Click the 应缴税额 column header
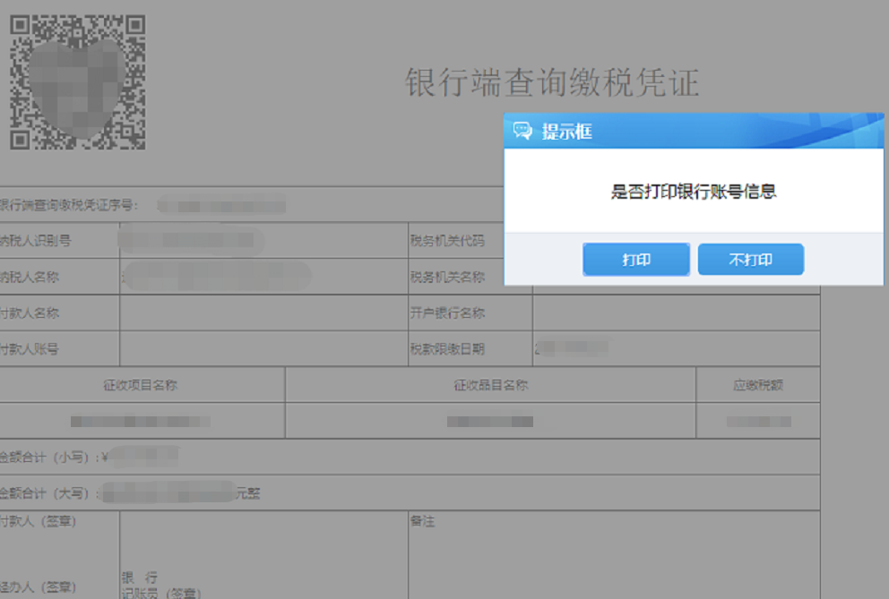 [758, 385]
